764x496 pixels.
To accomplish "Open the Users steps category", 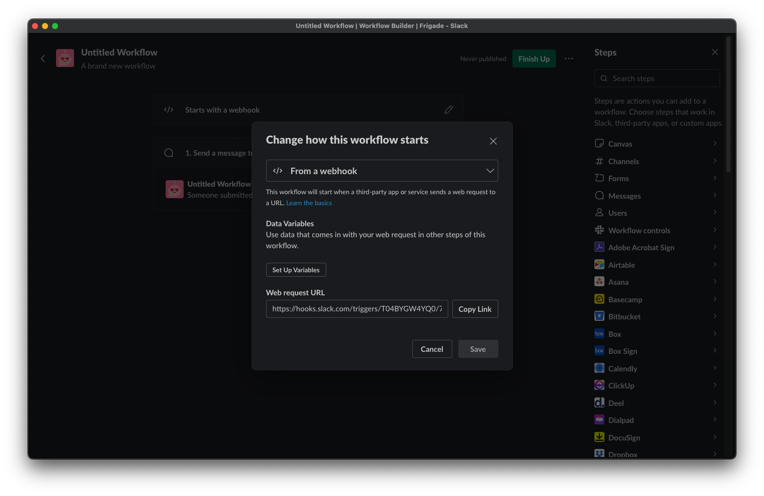I will click(656, 213).
